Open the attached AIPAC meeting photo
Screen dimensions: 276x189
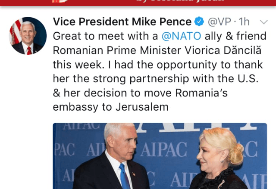click(x=160, y=156)
